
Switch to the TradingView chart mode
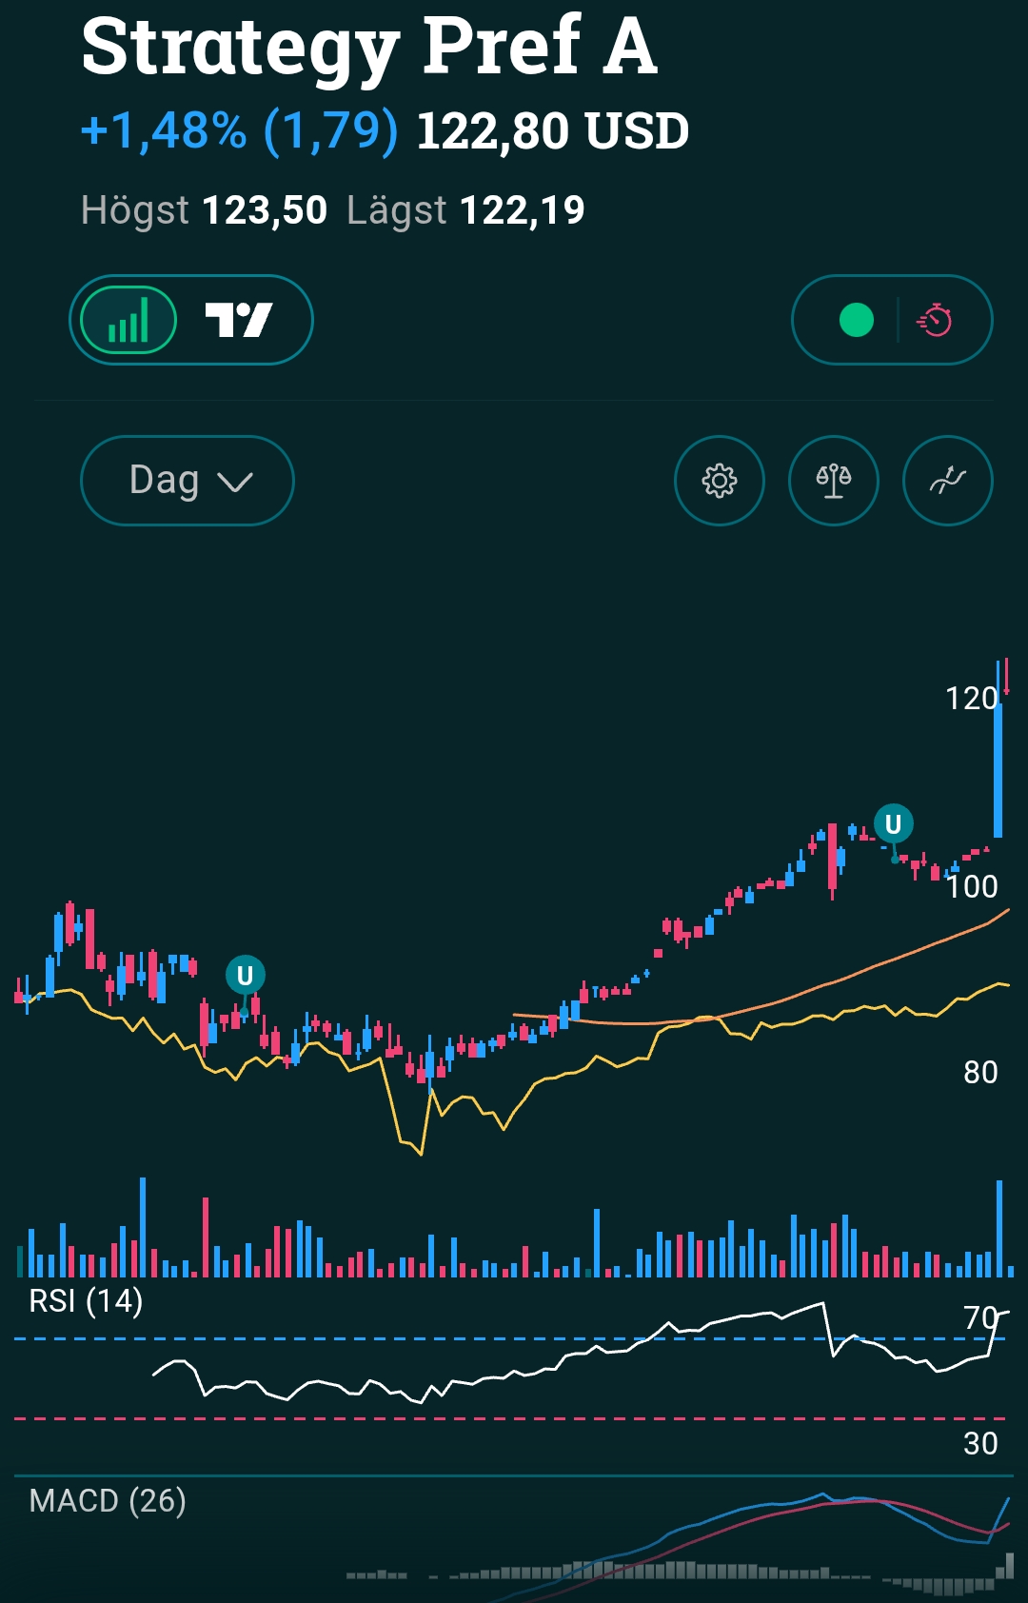click(x=239, y=320)
